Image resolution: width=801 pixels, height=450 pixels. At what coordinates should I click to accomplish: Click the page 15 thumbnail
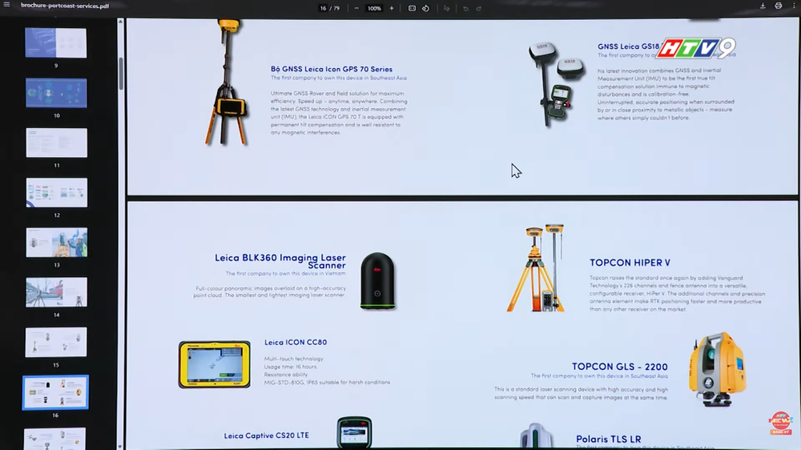pyautogui.click(x=56, y=342)
